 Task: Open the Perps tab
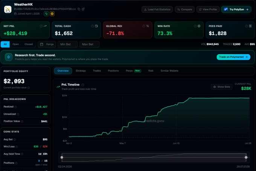pos(133,71)
